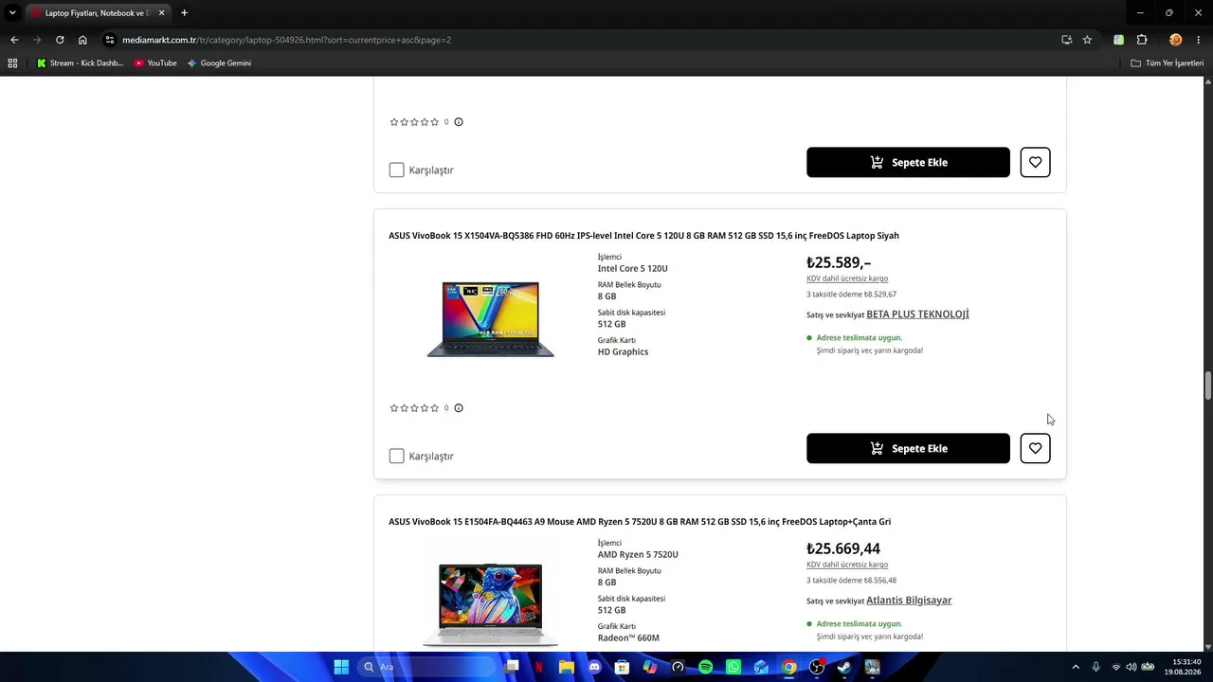Open the YouTube bookmark
This screenshot has width=1213, height=682.
(155, 63)
